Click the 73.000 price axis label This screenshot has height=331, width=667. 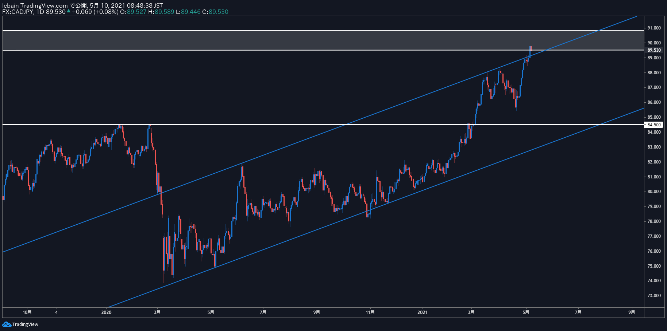pyautogui.click(x=654, y=296)
